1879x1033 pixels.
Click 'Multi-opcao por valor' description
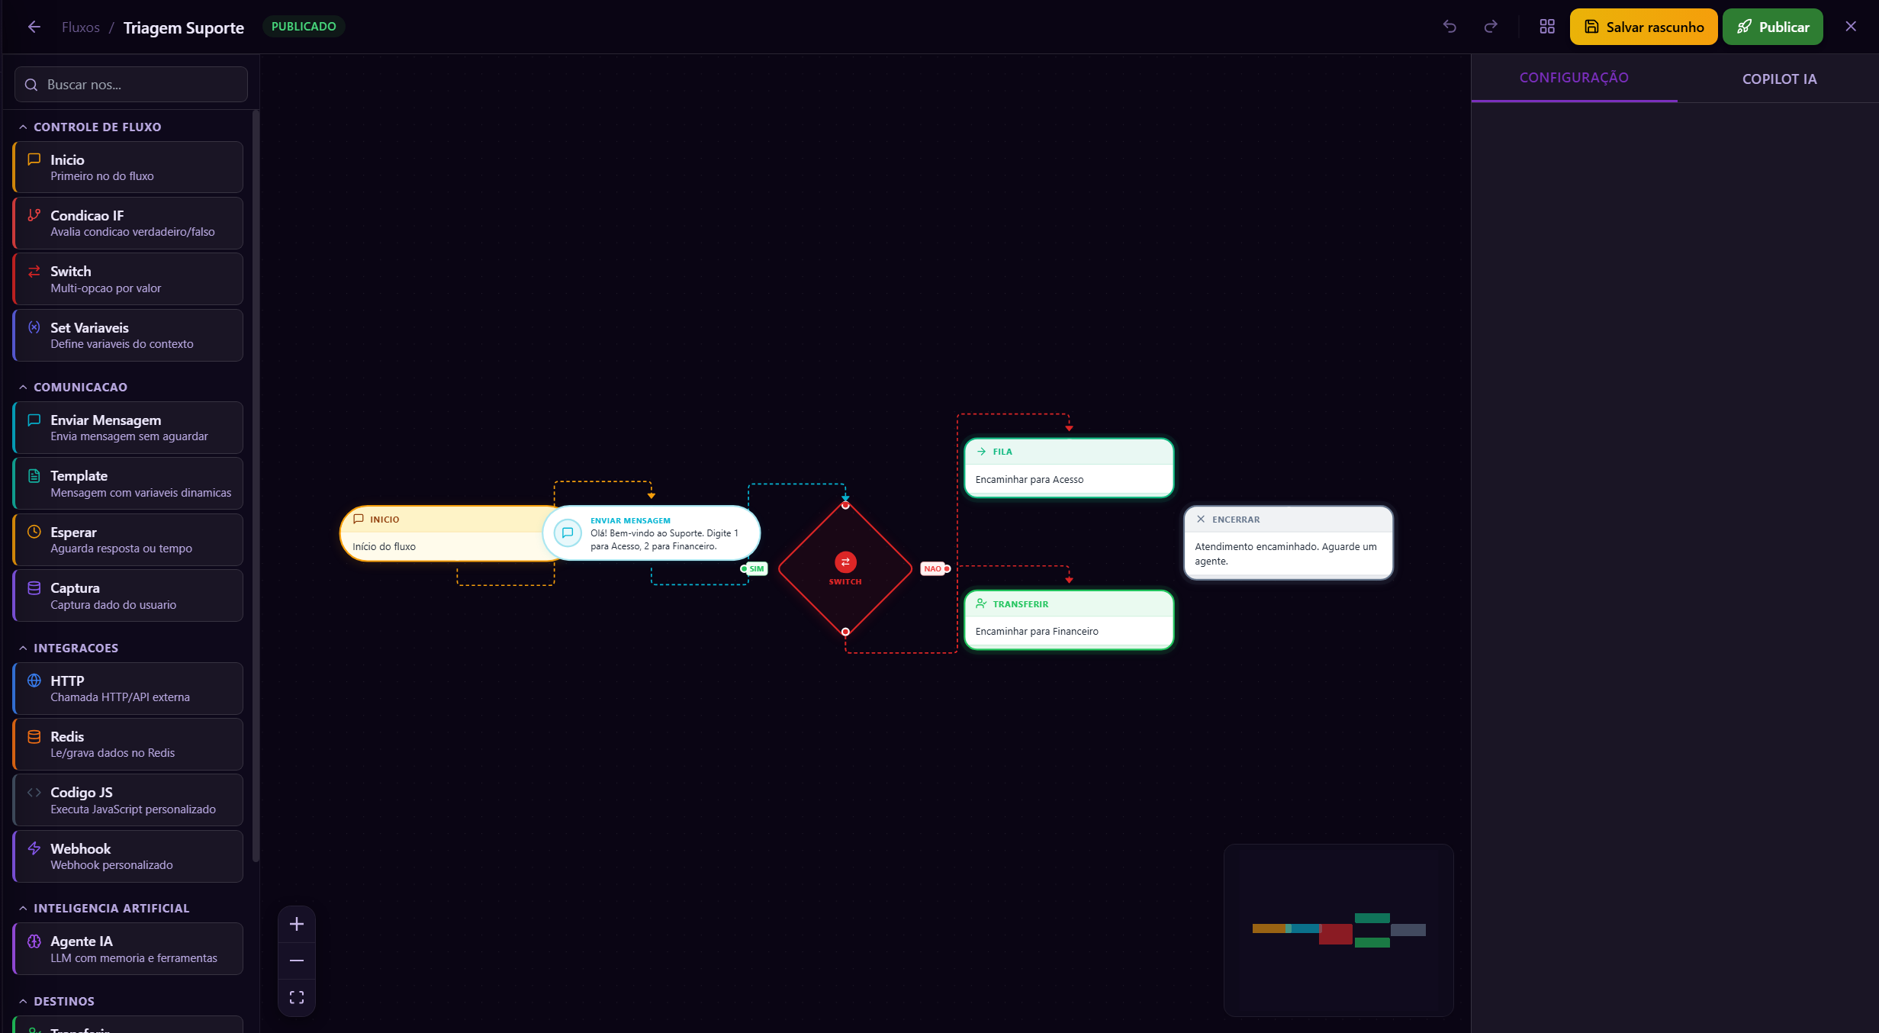(106, 288)
